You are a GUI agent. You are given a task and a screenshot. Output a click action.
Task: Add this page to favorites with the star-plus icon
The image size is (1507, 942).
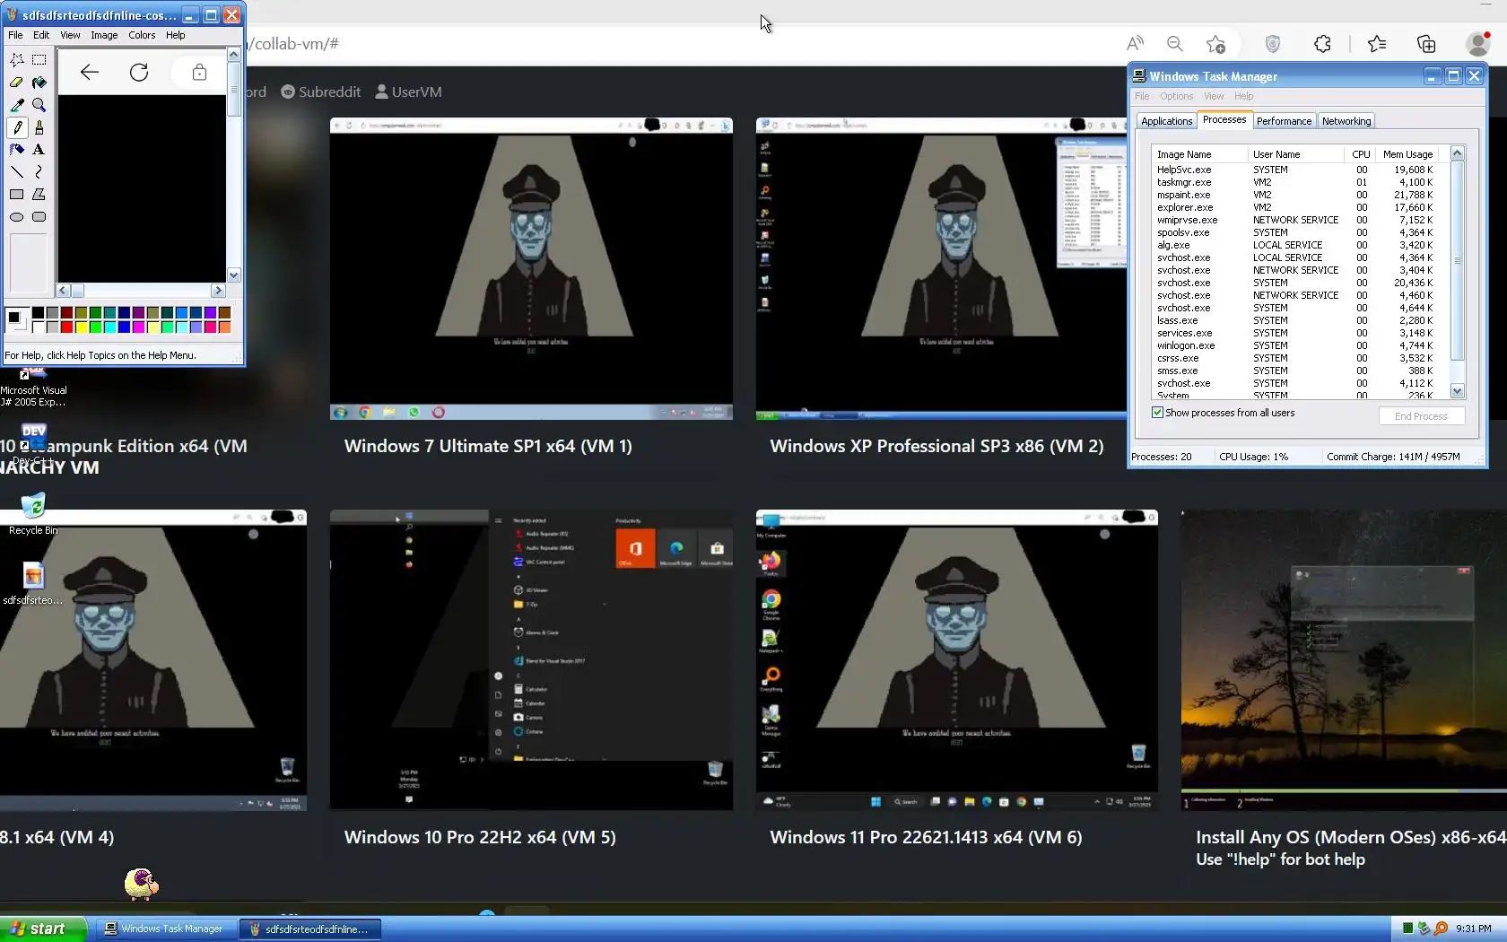1215,43
